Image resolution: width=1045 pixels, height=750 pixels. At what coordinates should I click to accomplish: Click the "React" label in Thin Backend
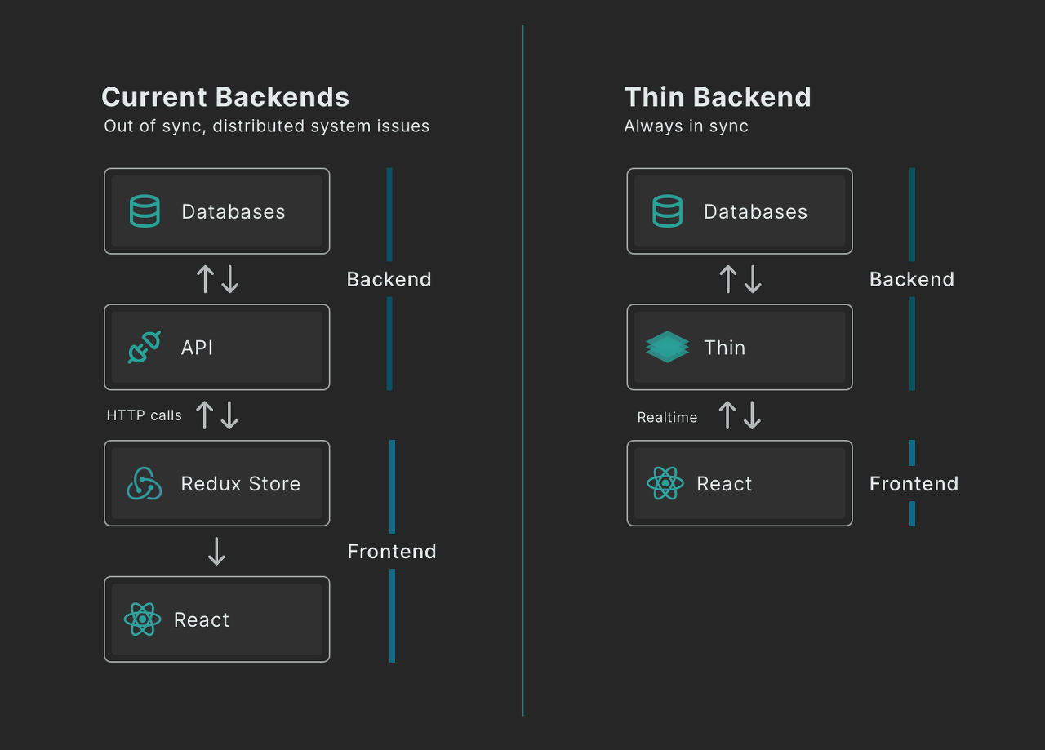724,484
